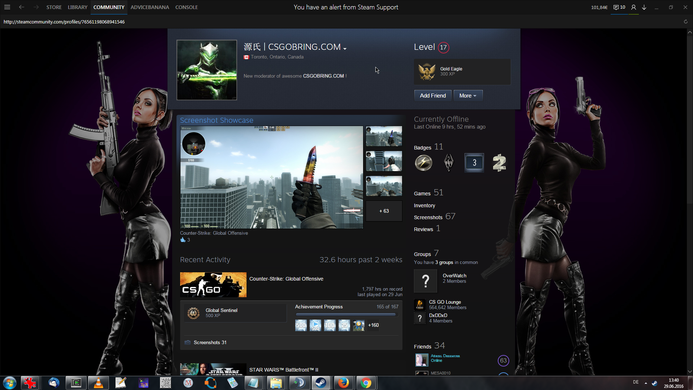Open the chat notifications icon showing 10
The height and width of the screenshot is (390, 693).
pos(619,7)
